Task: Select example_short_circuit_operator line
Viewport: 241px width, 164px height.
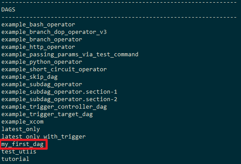Action: (54, 69)
